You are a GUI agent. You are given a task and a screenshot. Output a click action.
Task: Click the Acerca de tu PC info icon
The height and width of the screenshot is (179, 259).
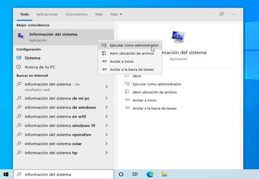19,67
